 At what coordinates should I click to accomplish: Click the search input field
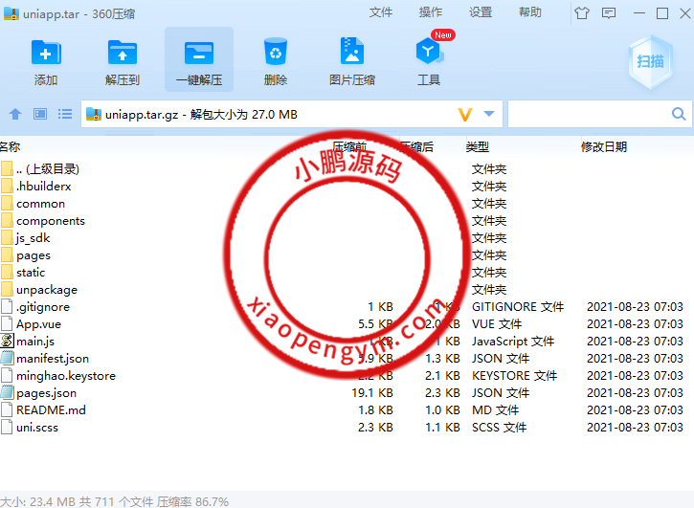(588, 114)
